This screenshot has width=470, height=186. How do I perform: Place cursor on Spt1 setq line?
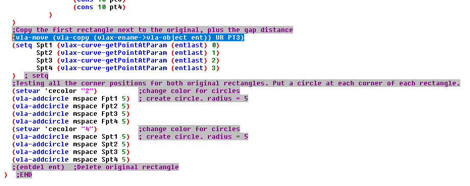click(x=116, y=45)
